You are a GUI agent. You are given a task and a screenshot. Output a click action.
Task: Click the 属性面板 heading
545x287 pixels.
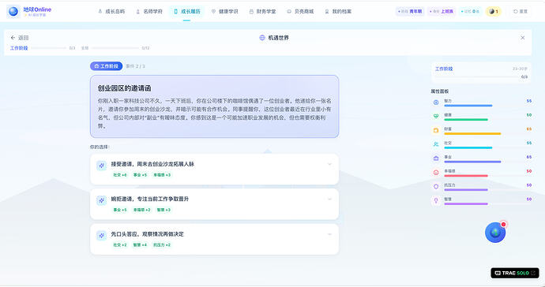pyautogui.click(x=440, y=91)
